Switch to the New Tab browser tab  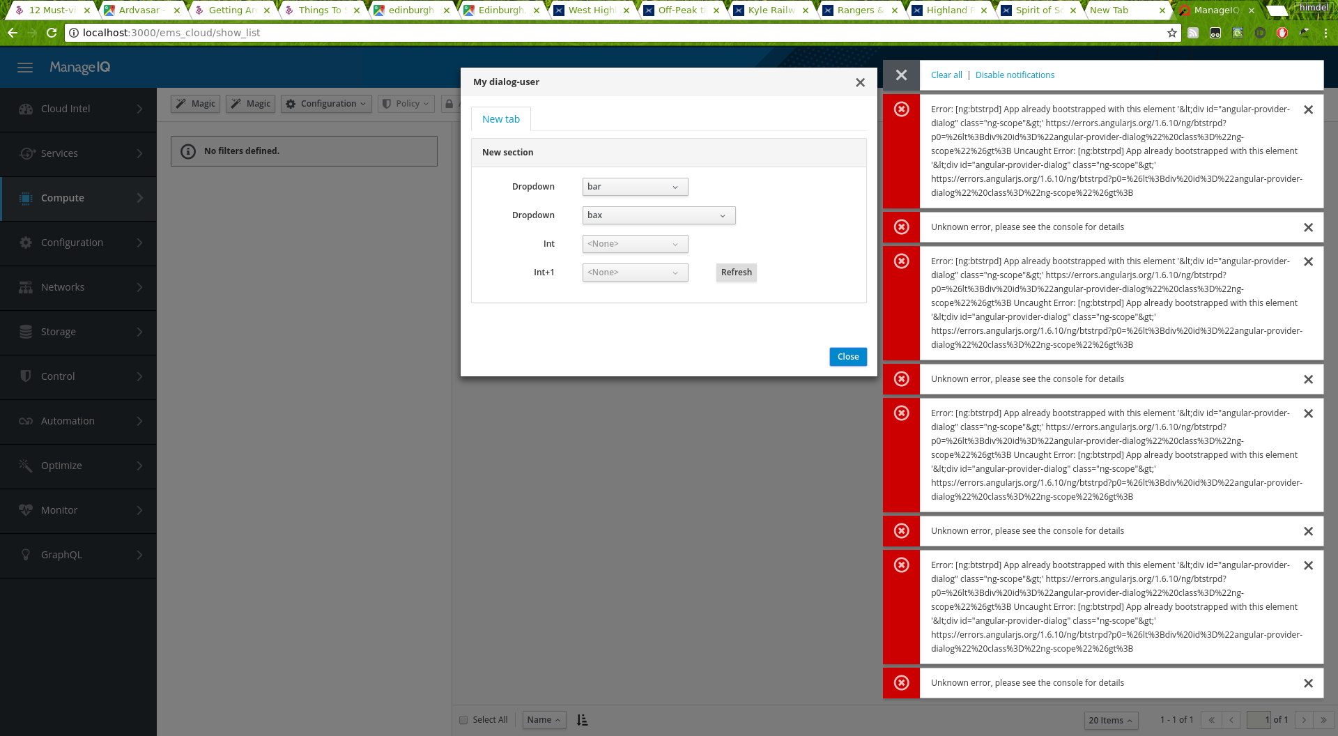pyautogui.click(x=1127, y=10)
